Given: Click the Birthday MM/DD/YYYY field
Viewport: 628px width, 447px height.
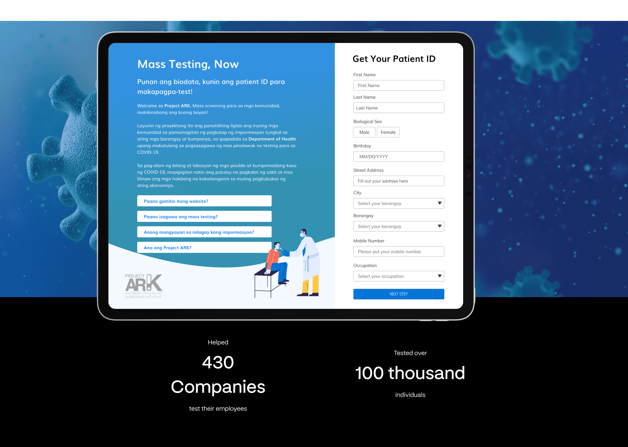Looking at the screenshot, I should coord(398,156).
